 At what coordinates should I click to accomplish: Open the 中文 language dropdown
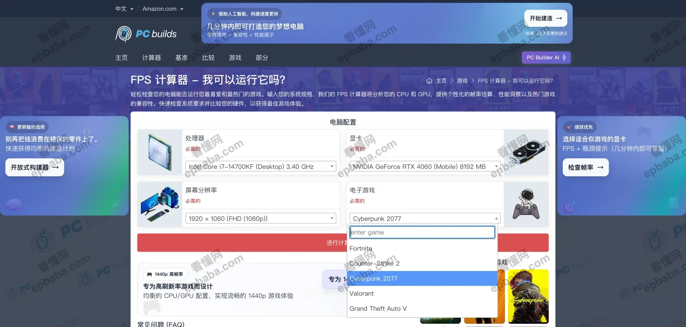click(124, 9)
